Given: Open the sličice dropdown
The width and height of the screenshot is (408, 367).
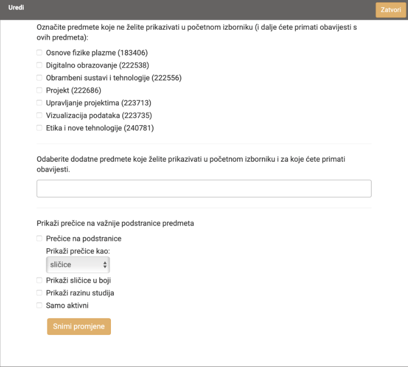Looking at the screenshot, I should click(78, 265).
